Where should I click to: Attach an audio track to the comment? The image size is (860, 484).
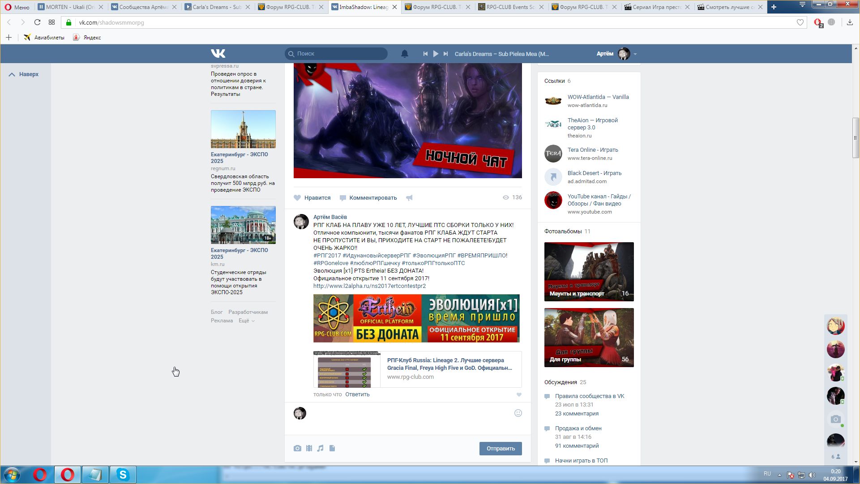(320, 448)
